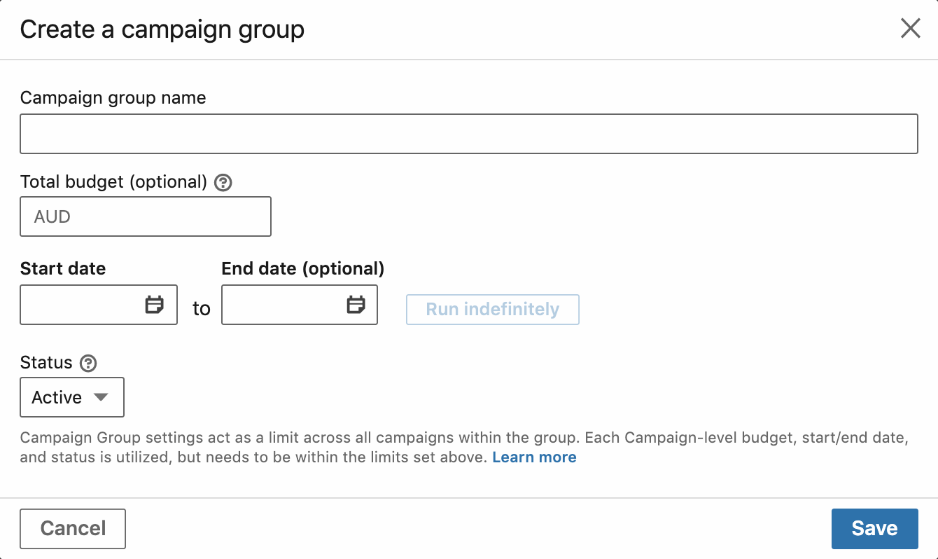Image resolution: width=938 pixels, height=559 pixels.
Task: Expand the Active status dropdown
Action: point(72,397)
